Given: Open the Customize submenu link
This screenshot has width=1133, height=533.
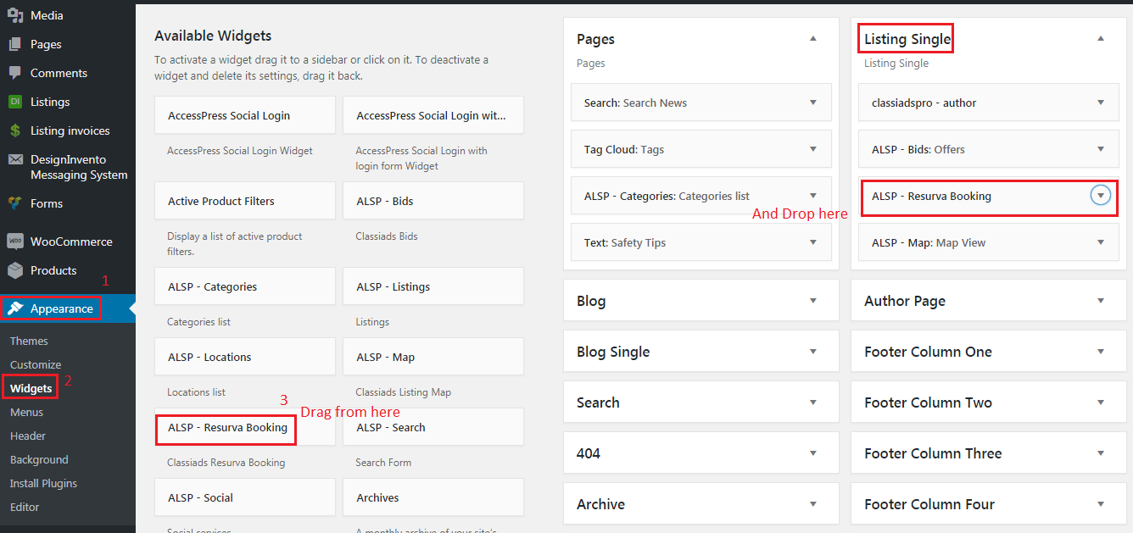Looking at the screenshot, I should click(36, 364).
